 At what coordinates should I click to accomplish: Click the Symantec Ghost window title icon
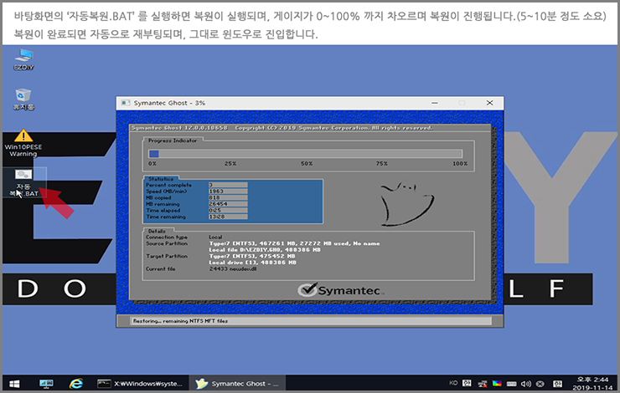pos(126,103)
